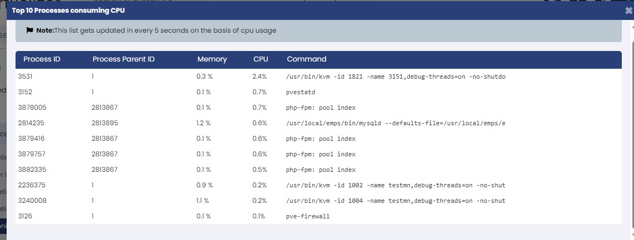
Task: Click the 2.4% CPU usage value
Action: pos(260,76)
